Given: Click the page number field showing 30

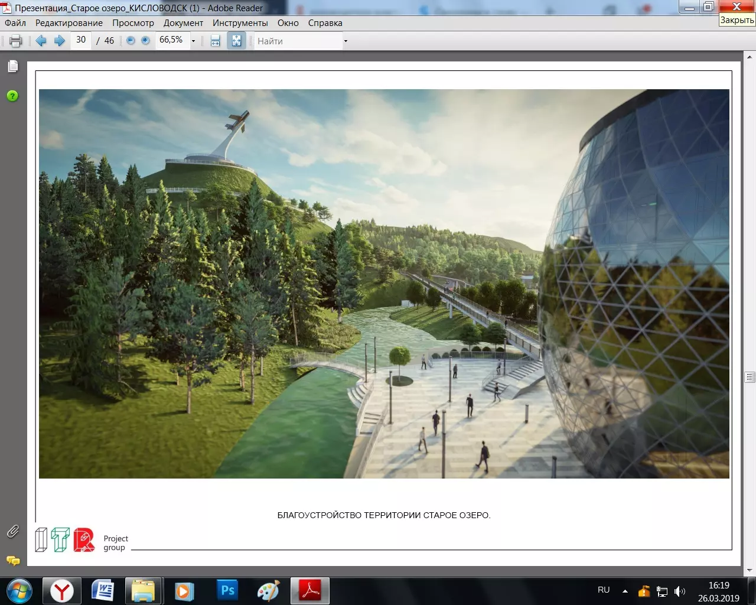Looking at the screenshot, I should tap(81, 40).
